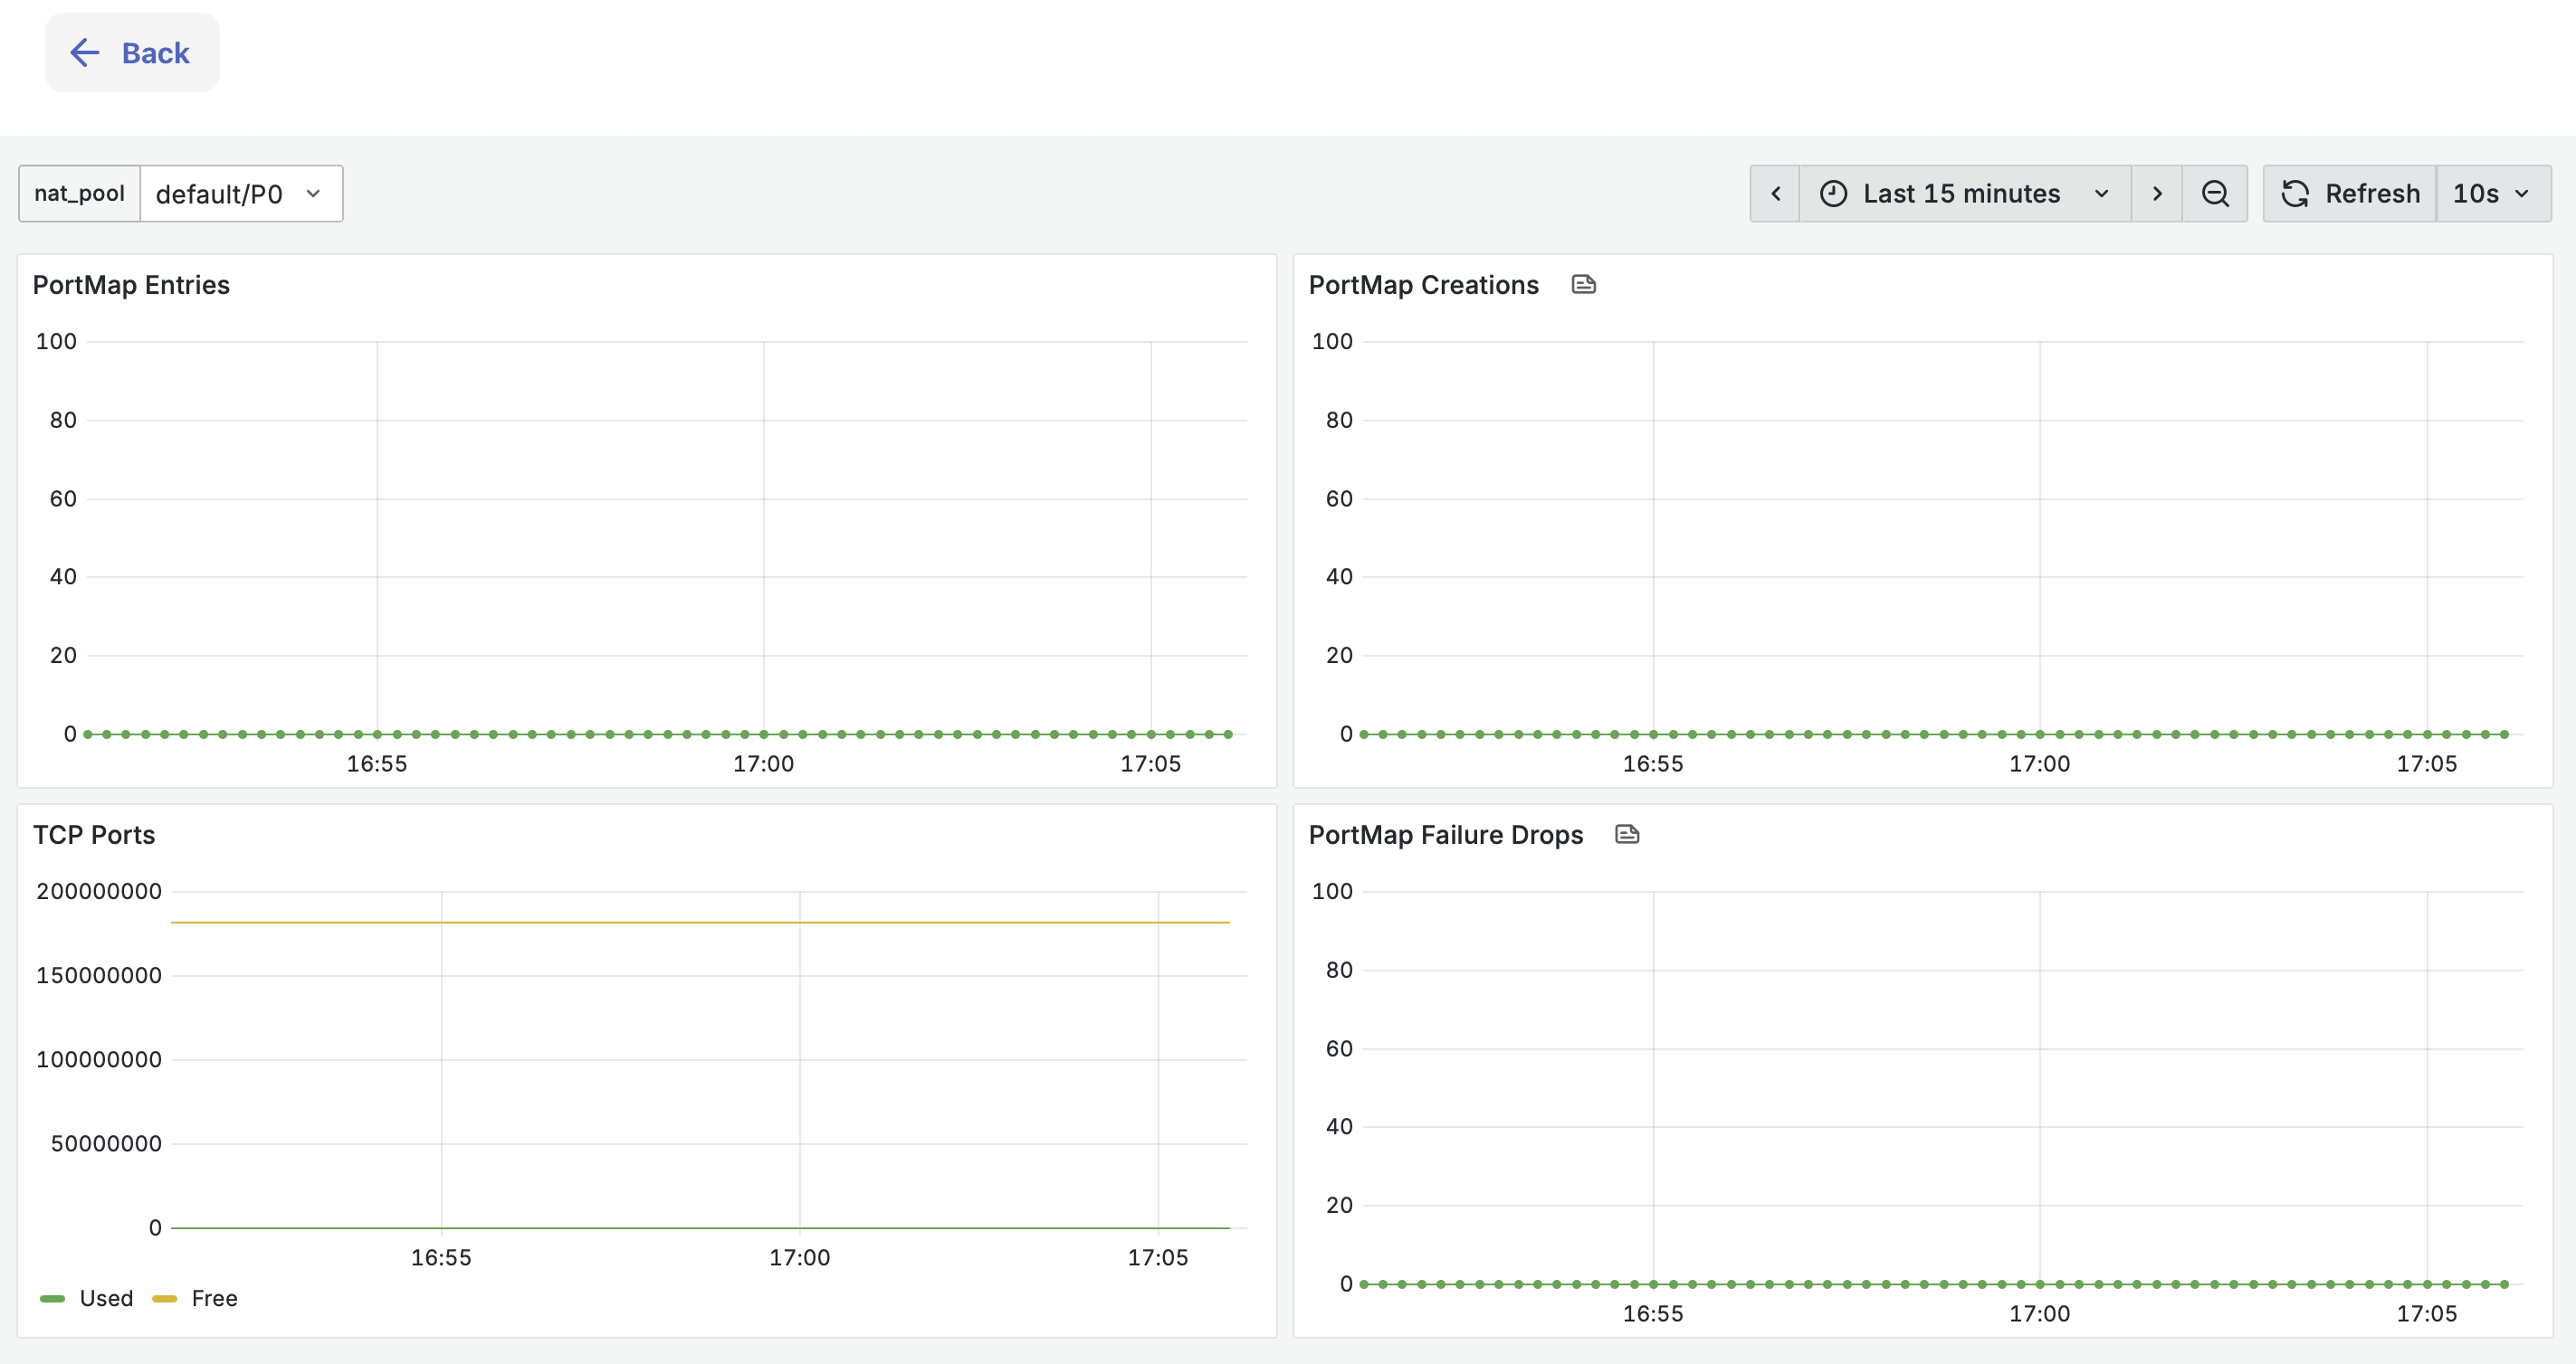The height and width of the screenshot is (1364, 2576).
Task: Click the 17:05 tick in PortMap Creations chart
Action: click(x=2426, y=763)
